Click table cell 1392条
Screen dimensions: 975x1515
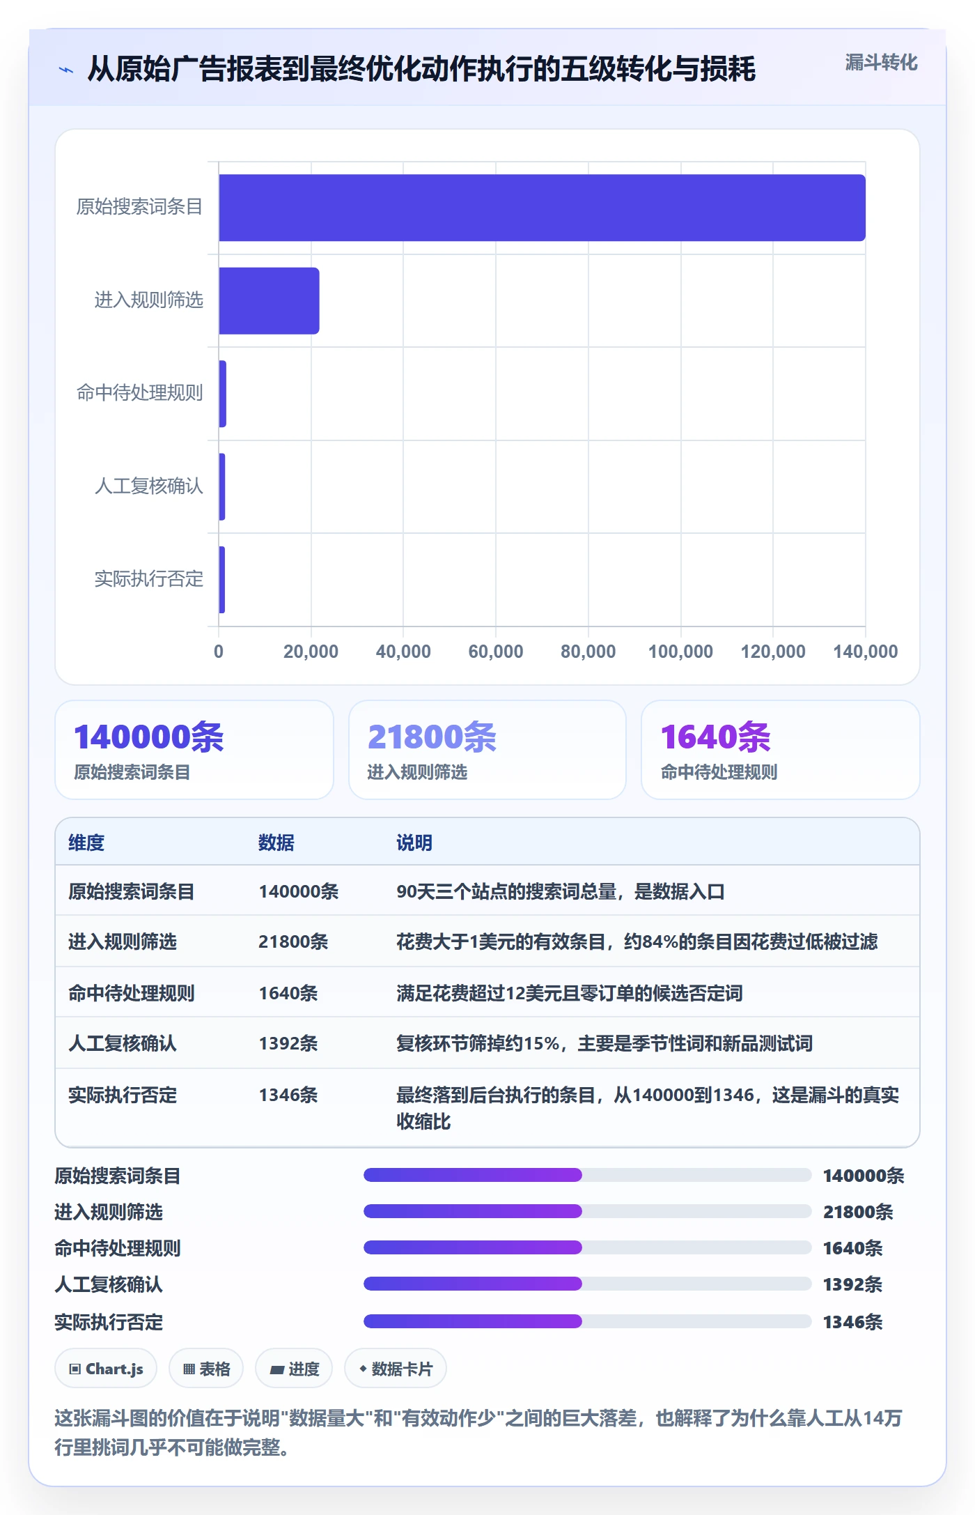(x=288, y=1043)
